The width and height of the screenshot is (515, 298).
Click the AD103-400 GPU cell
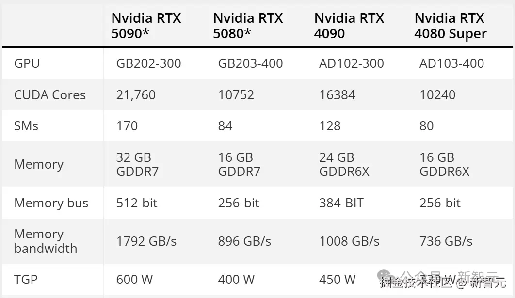pyautogui.click(x=451, y=63)
